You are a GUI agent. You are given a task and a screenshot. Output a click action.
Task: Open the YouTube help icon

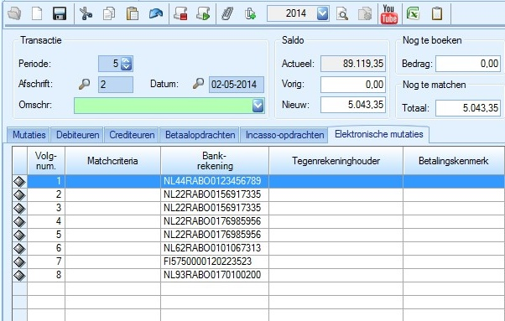389,14
